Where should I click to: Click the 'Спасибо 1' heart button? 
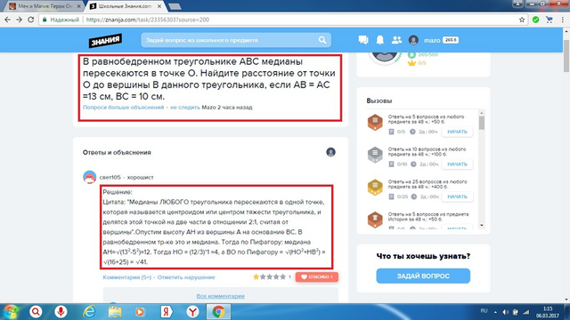[317, 276]
